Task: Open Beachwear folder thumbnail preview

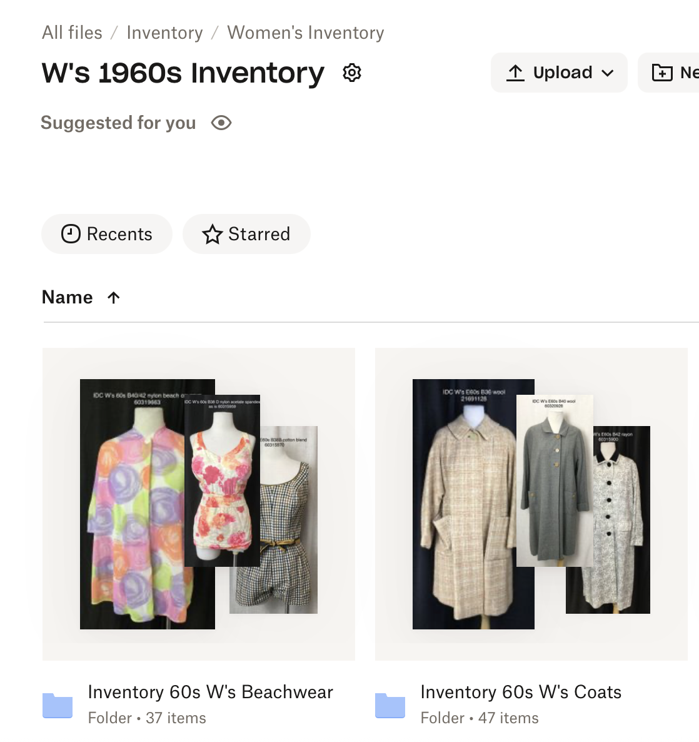Action: (199, 504)
